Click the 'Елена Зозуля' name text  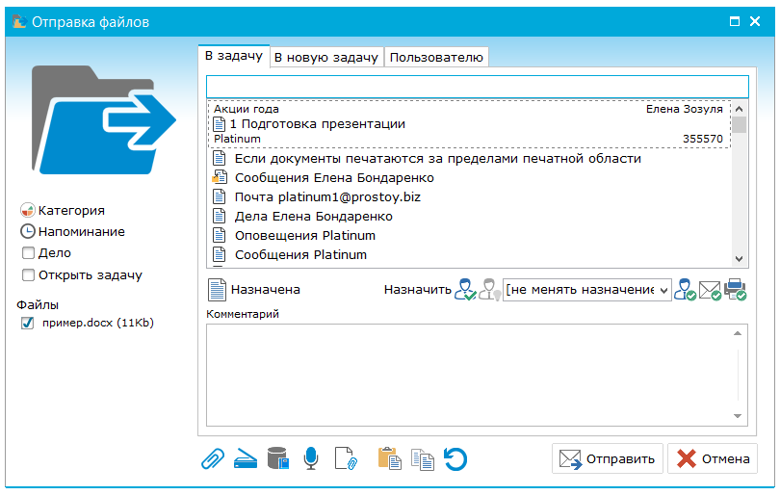684,109
